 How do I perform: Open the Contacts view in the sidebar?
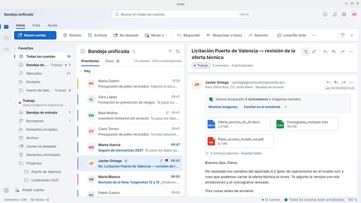(6, 49)
